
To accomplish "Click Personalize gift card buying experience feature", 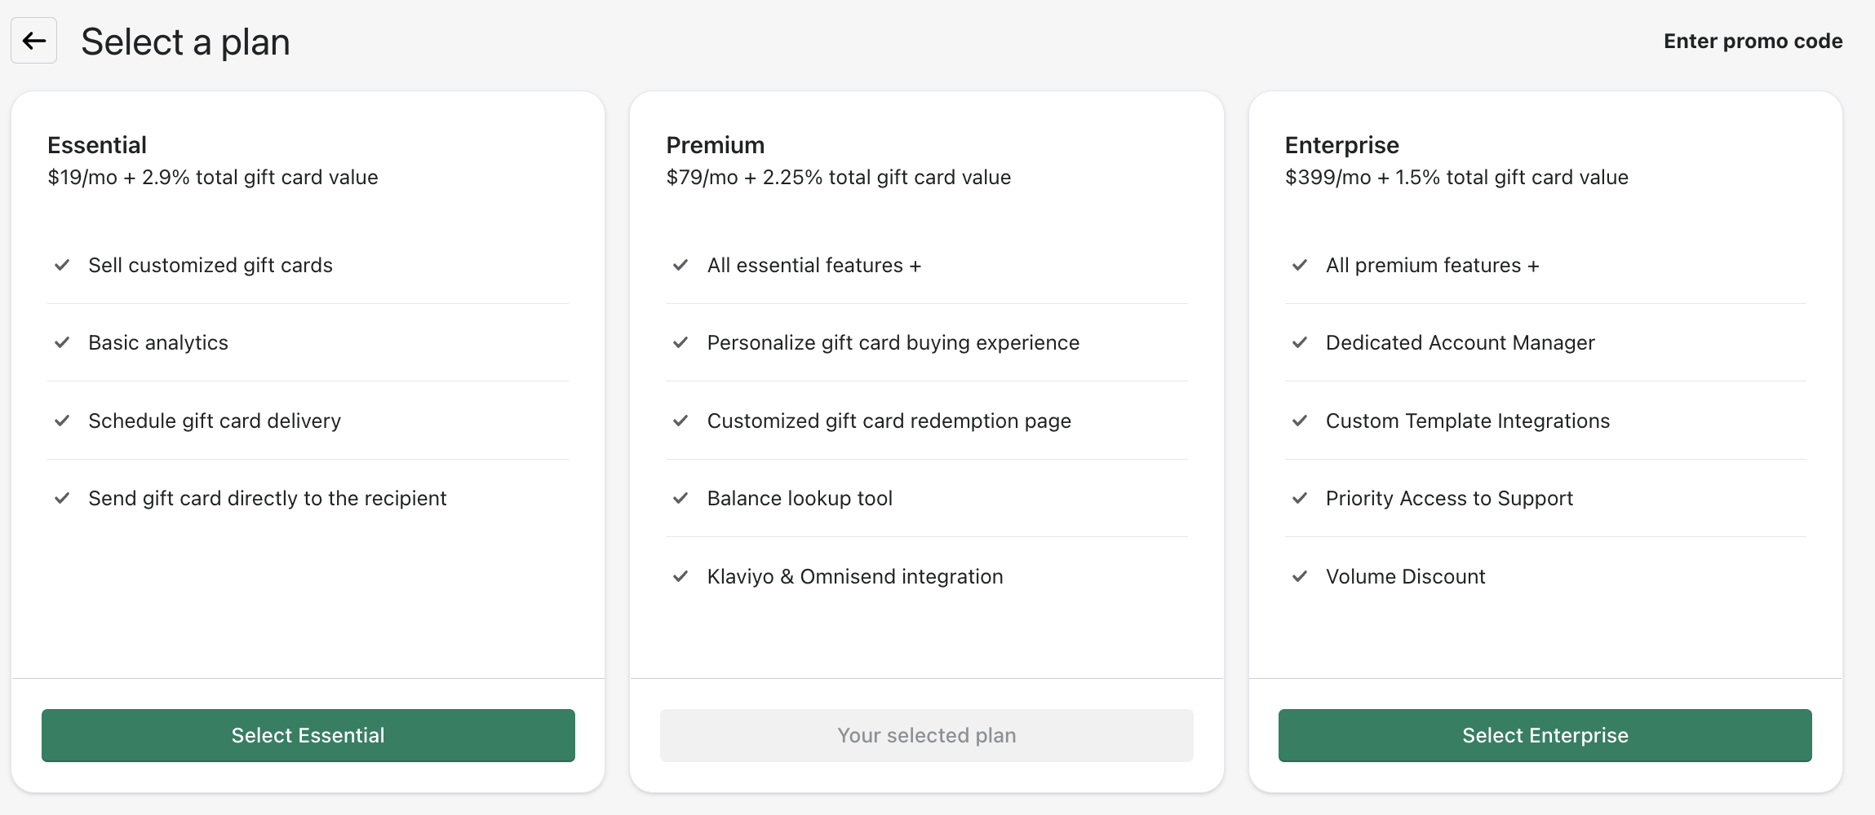I will point(893,343).
